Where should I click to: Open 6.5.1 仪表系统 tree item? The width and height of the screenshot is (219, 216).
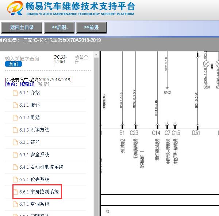(34, 179)
